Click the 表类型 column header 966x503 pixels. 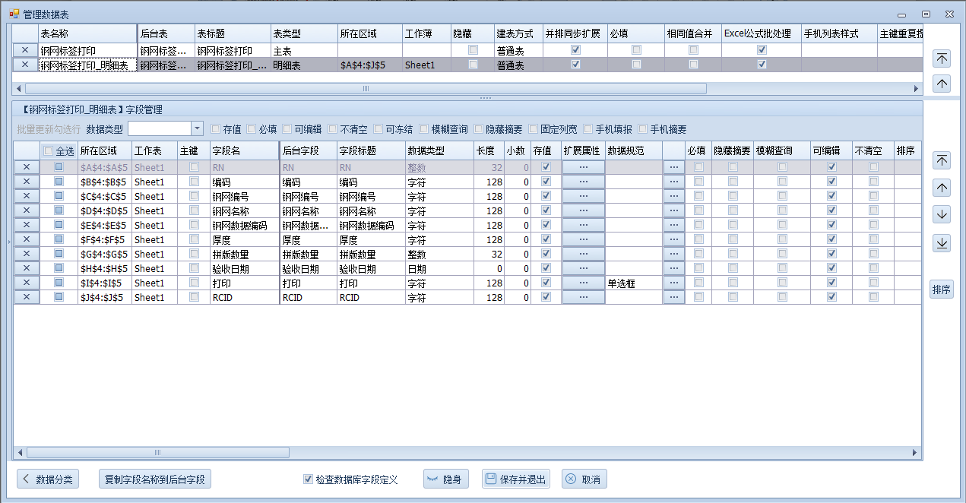(x=303, y=34)
